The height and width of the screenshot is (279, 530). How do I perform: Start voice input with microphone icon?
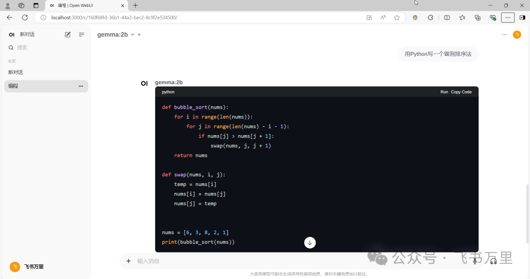pyautogui.click(x=475, y=261)
